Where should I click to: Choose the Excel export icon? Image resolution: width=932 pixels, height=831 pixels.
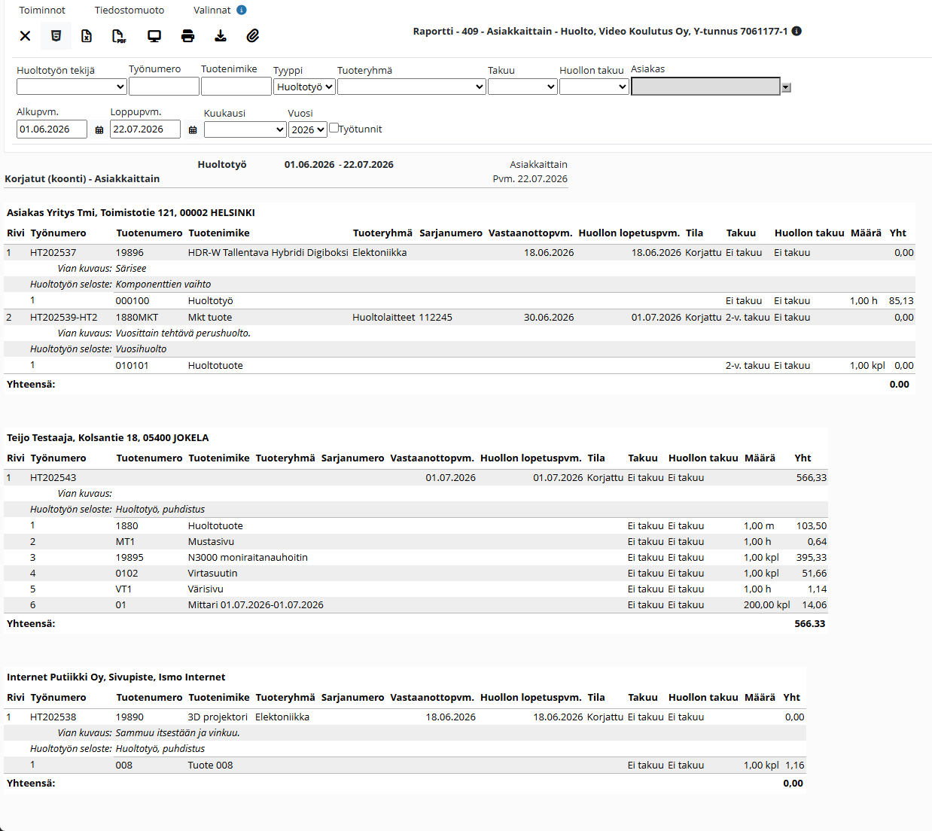87,35
